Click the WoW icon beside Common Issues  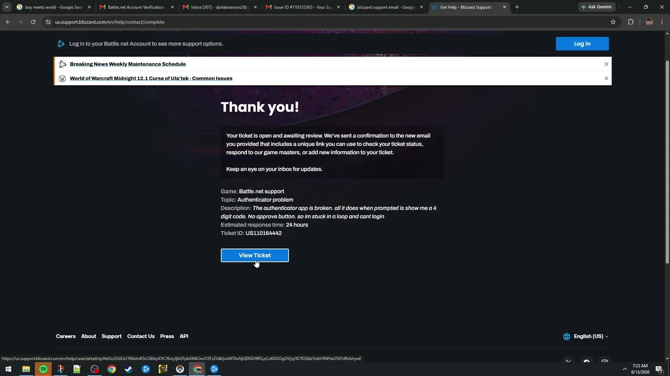point(62,78)
